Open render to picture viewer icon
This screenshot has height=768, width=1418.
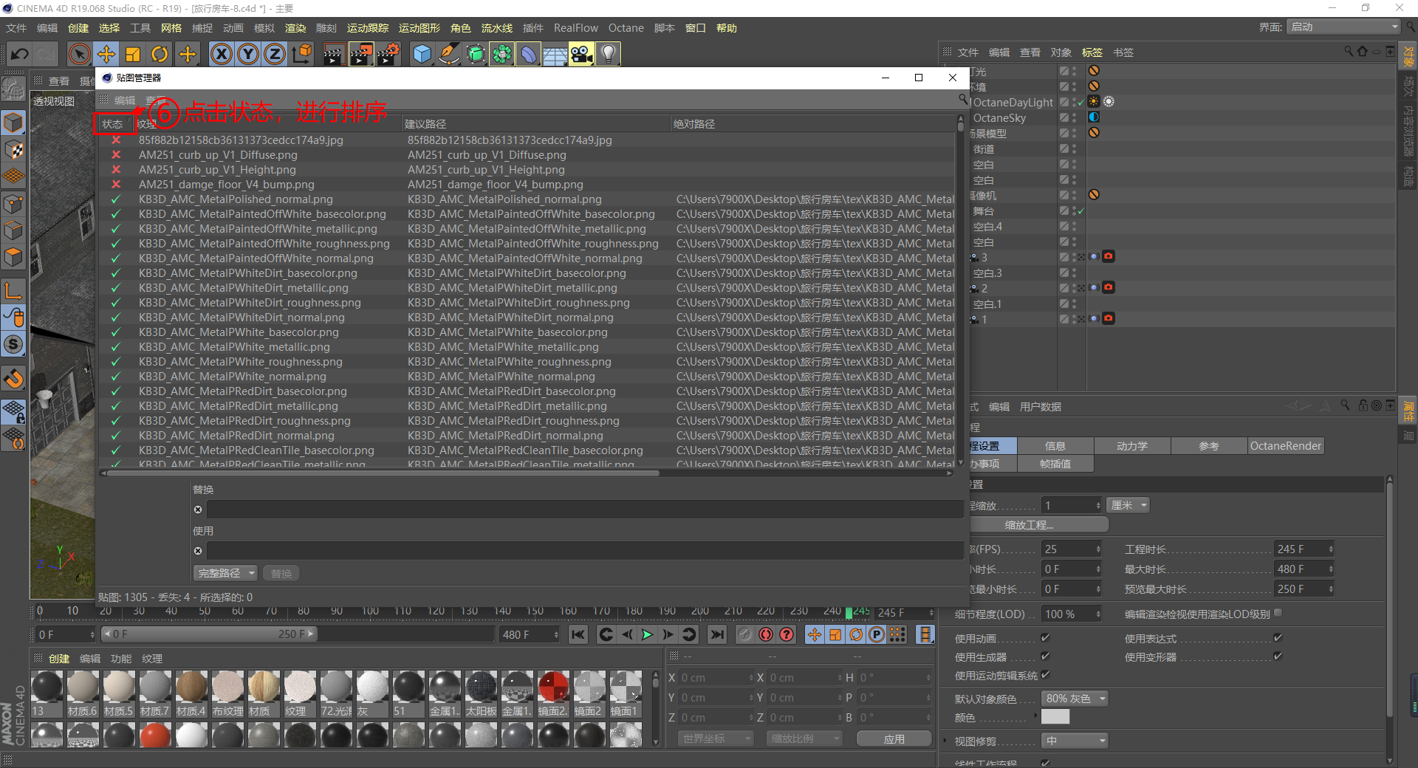point(361,54)
